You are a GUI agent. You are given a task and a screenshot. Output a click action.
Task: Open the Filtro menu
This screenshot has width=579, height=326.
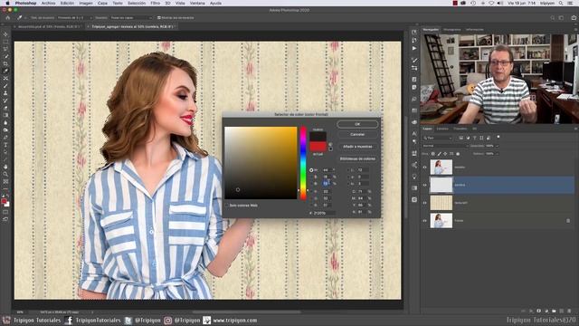pos(155,3)
